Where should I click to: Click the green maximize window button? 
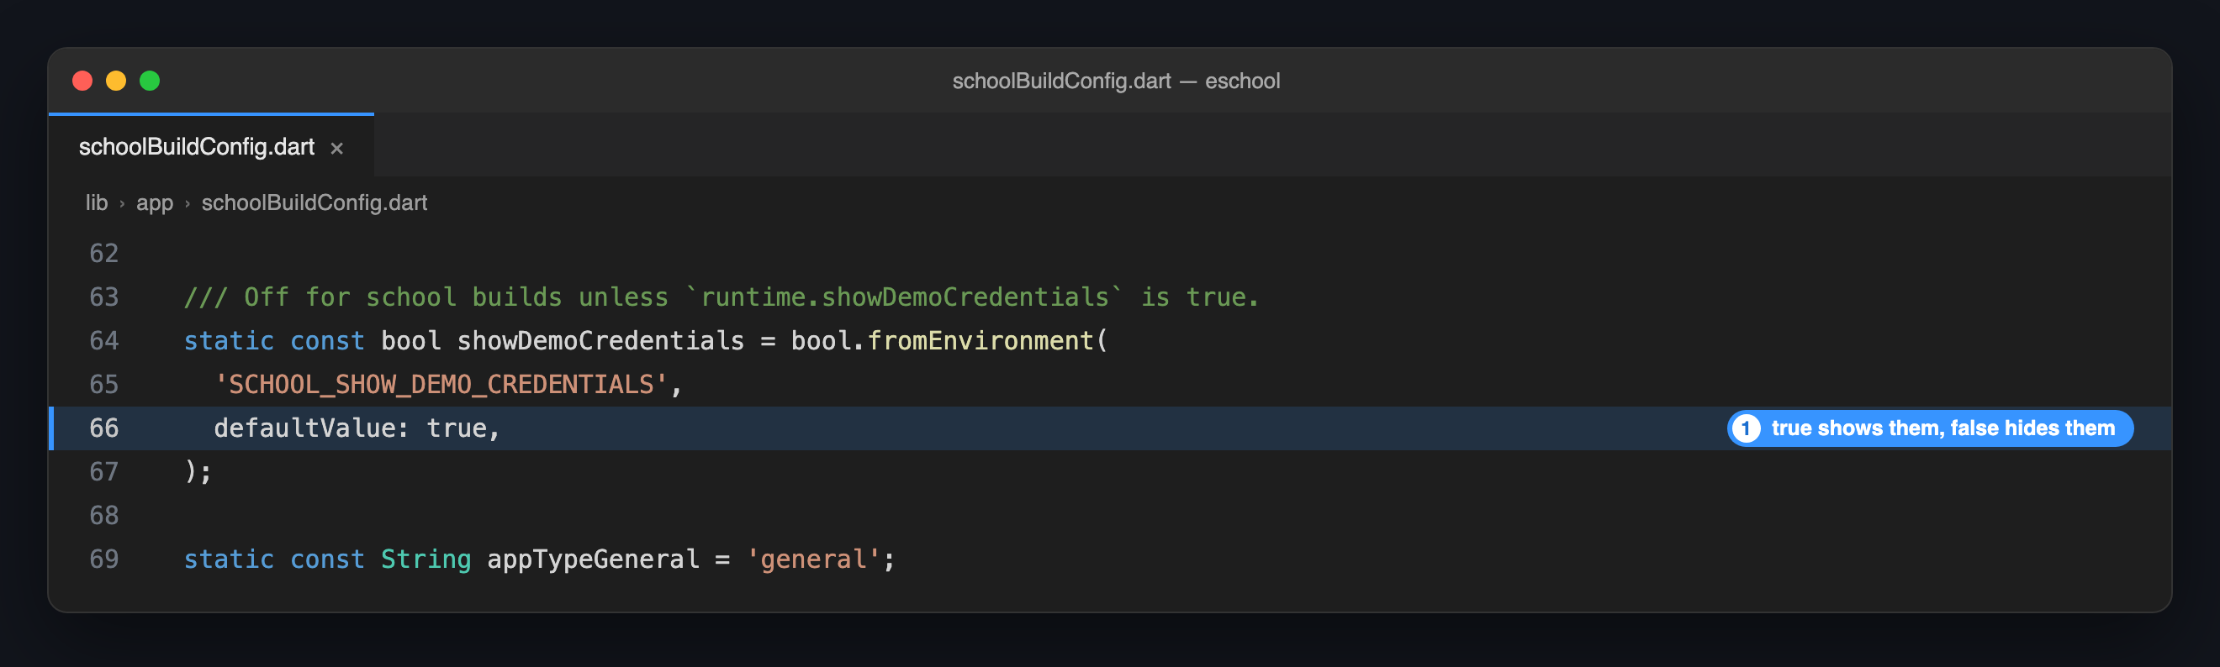150,81
